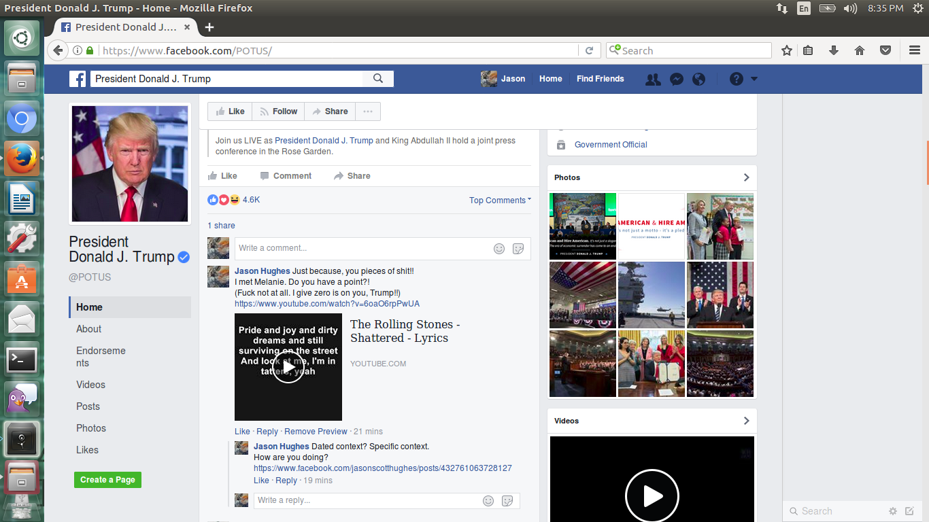Open a new tab with plus button

[x=209, y=27]
